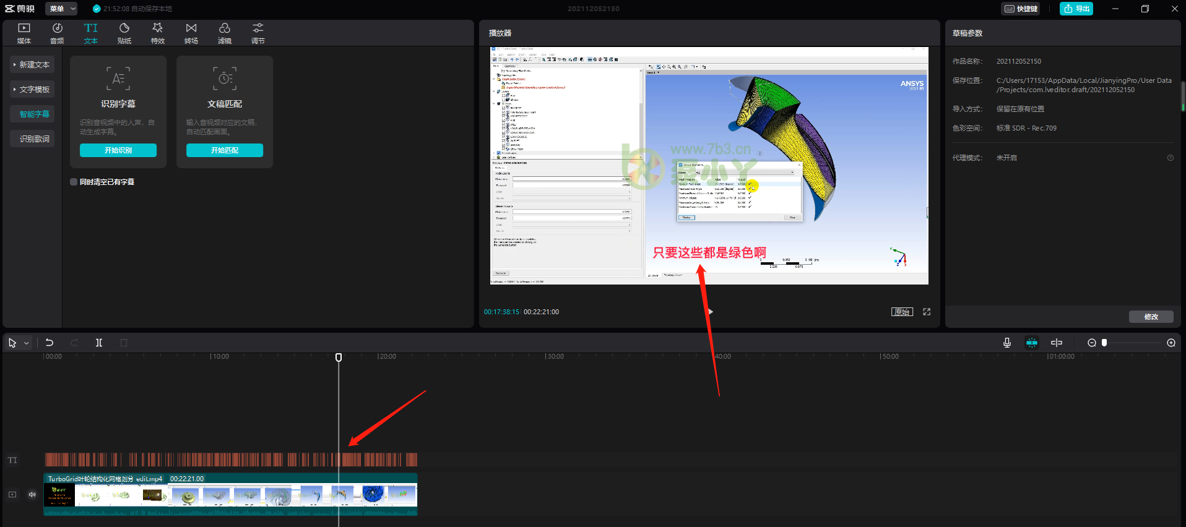The image size is (1186, 527).
Task: Enable 同时清空已有字幕 checkbox
Action: [74, 182]
